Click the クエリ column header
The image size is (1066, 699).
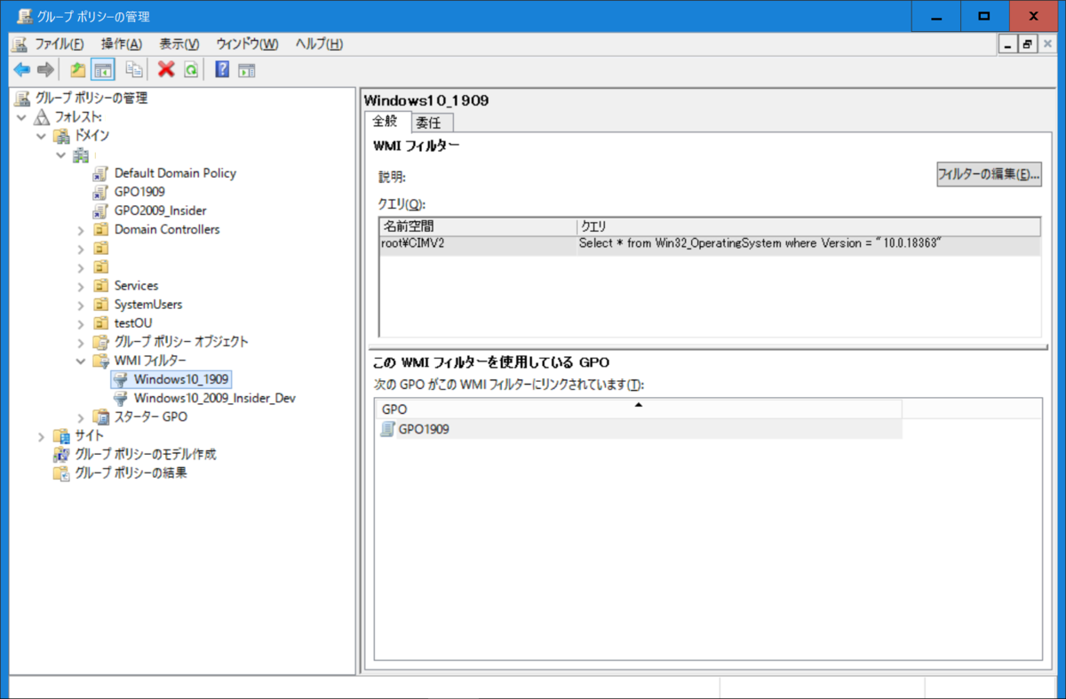807,226
